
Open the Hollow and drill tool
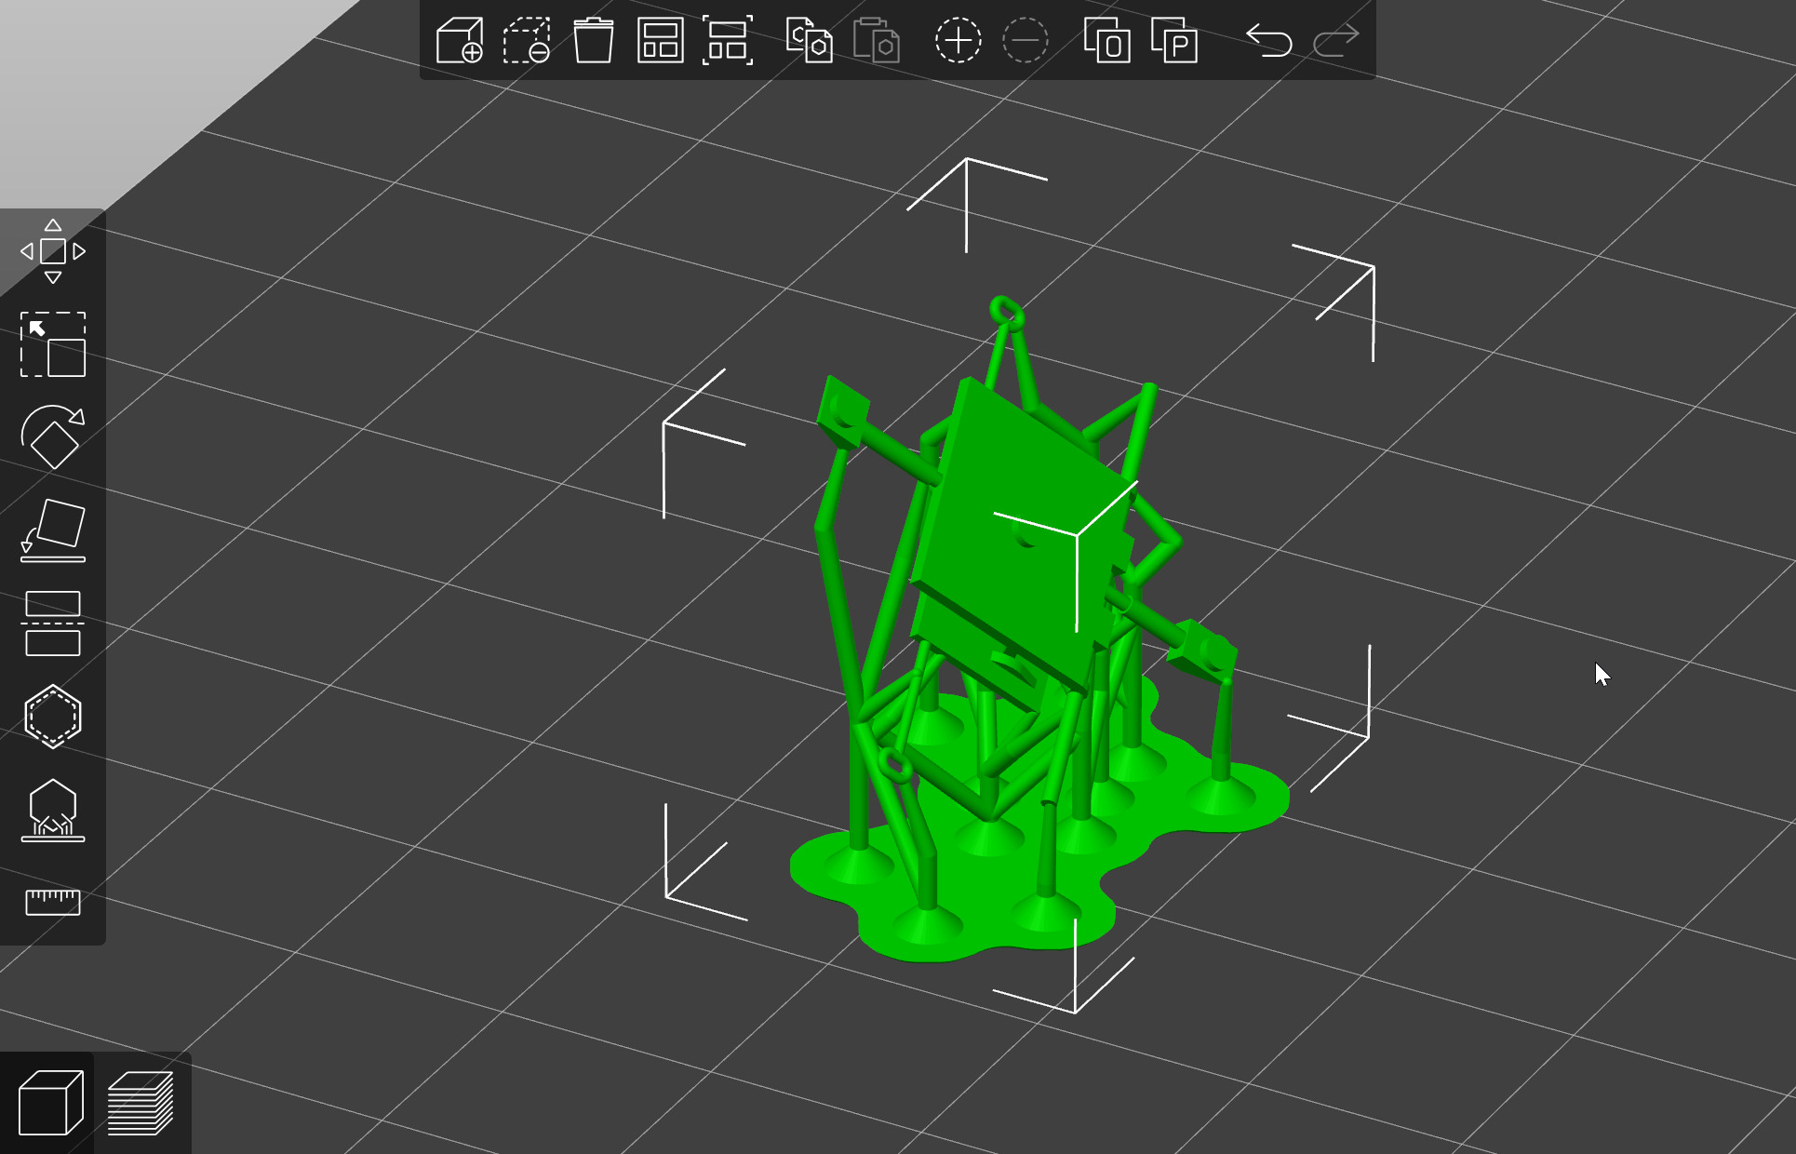[x=53, y=717]
